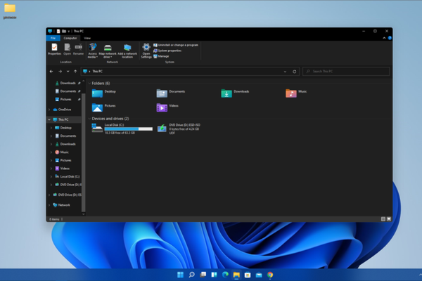The image size is (422, 281).
Task: Switch to large icons view in status bar
Action: click(388, 219)
